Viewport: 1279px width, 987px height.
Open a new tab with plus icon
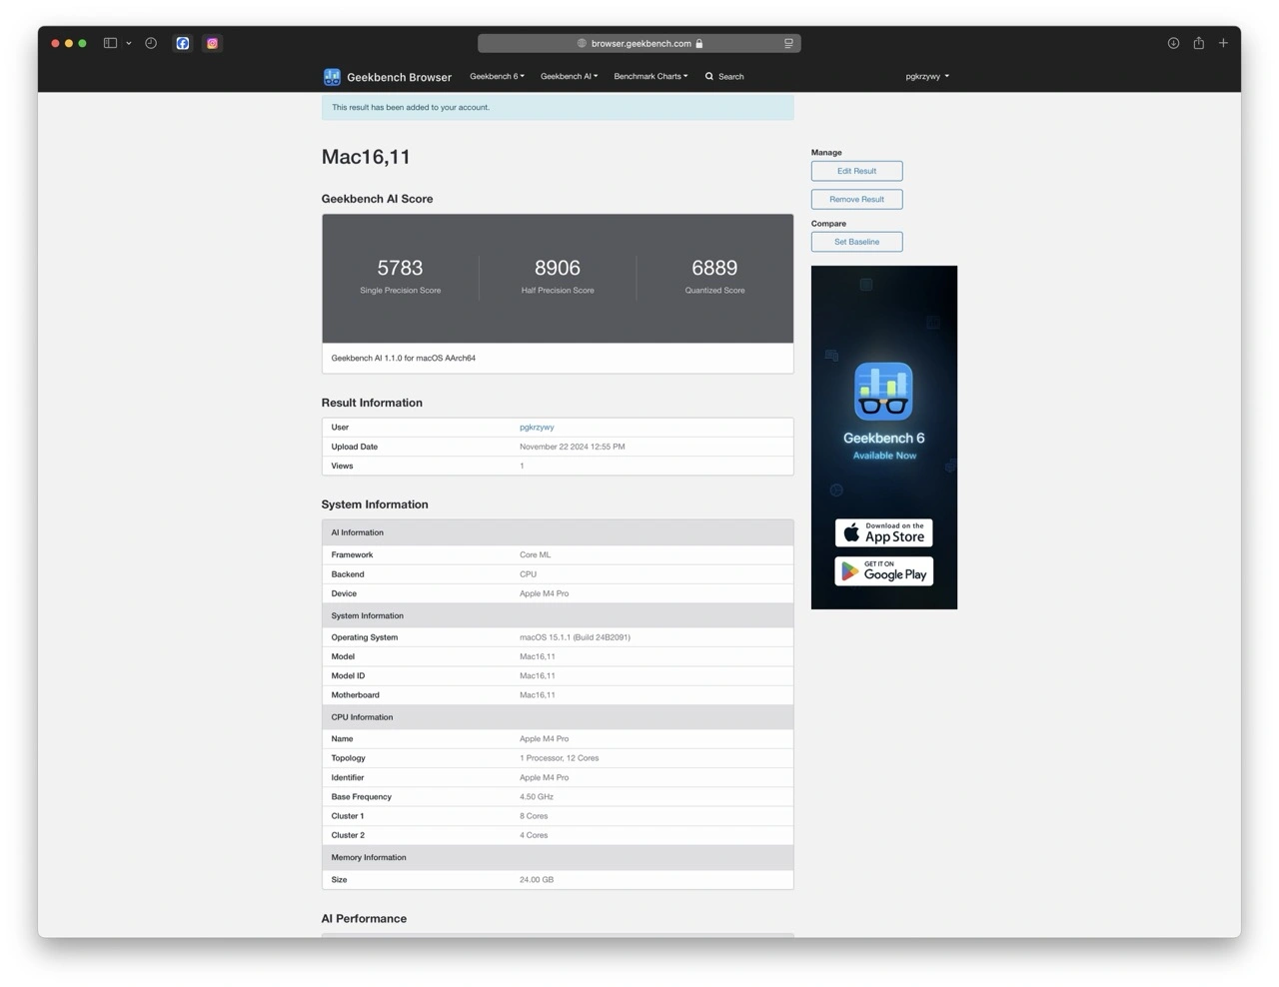pos(1223,43)
